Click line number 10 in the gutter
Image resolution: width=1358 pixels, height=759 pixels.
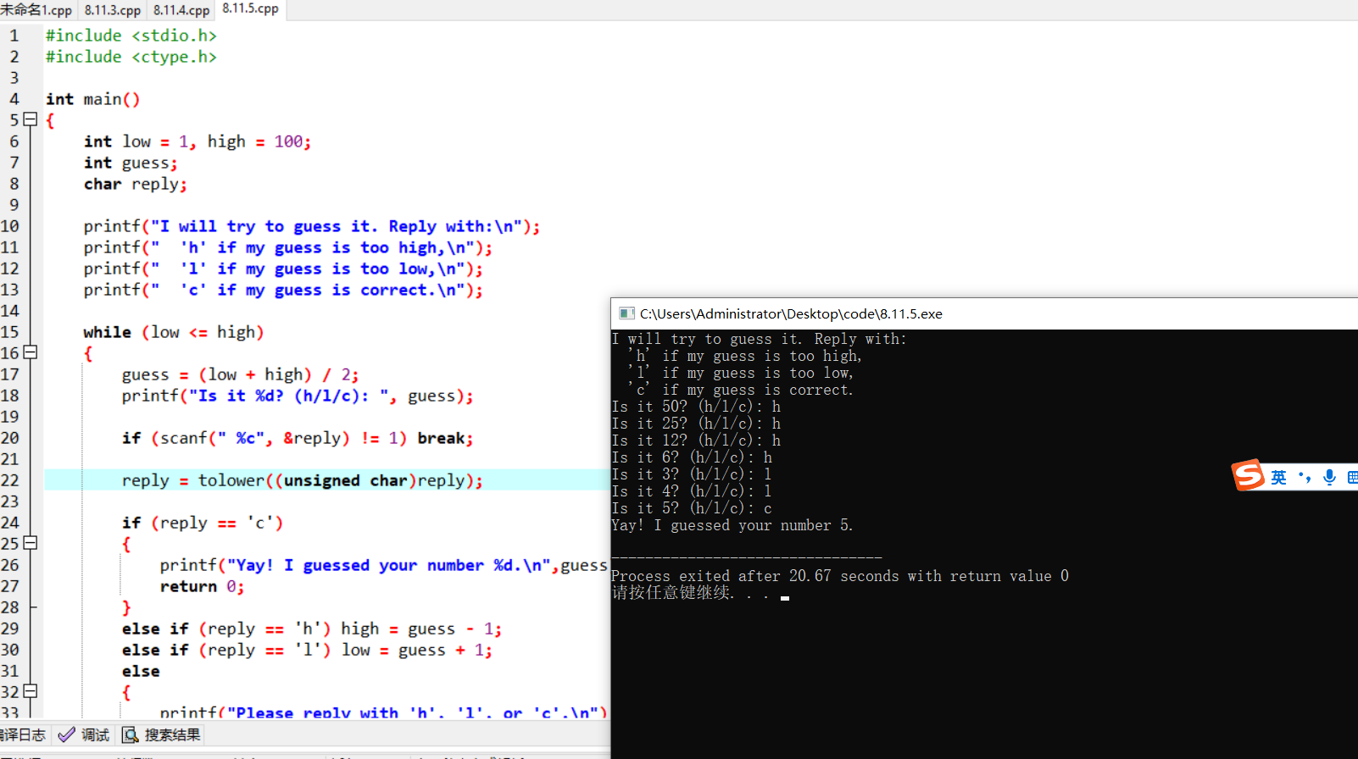tap(10, 226)
